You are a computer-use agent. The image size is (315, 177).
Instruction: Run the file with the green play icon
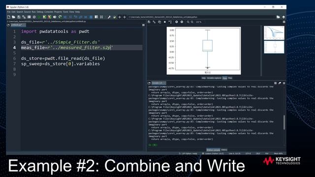tap(39, 17)
